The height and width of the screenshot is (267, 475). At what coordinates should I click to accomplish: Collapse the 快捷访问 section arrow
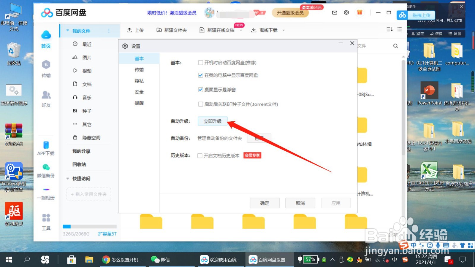coord(68,179)
